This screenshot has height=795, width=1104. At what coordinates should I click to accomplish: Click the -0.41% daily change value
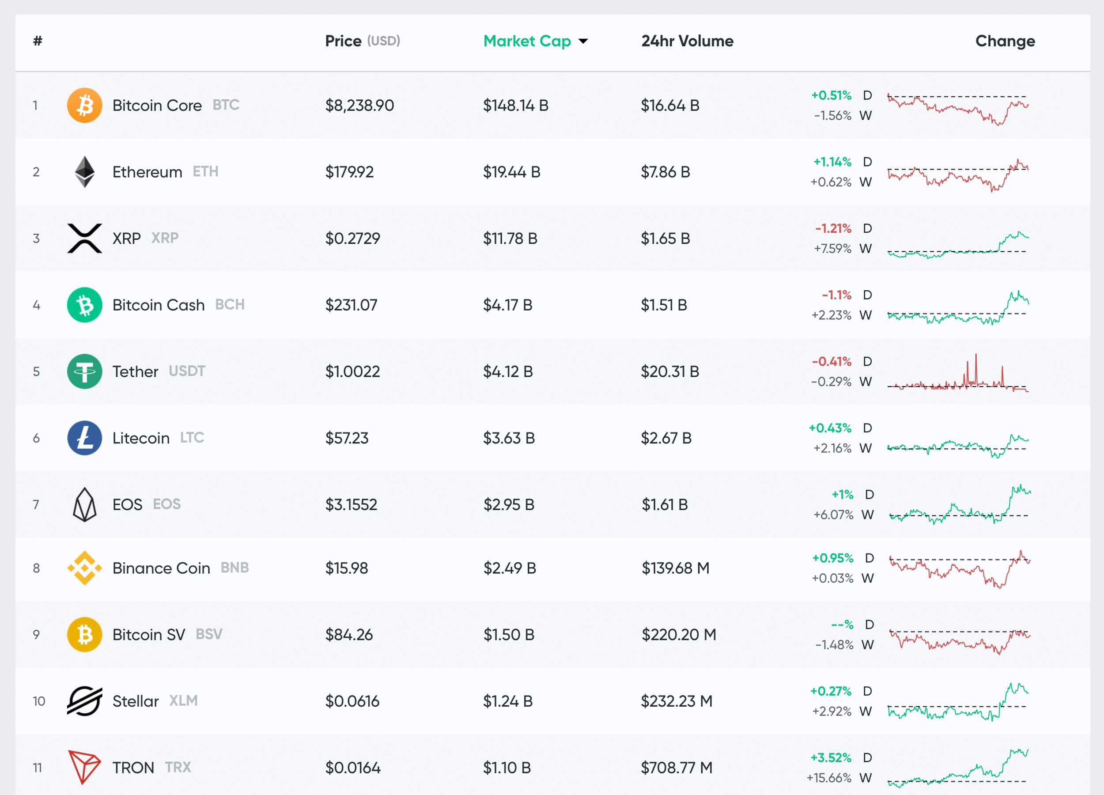tap(832, 361)
